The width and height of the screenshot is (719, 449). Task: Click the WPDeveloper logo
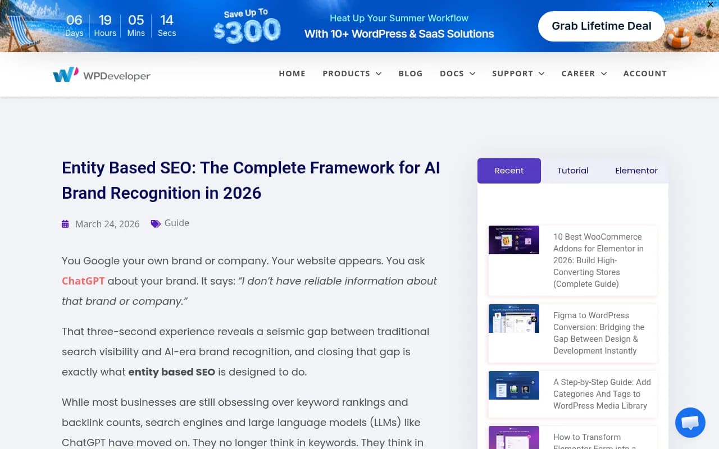pos(102,75)
